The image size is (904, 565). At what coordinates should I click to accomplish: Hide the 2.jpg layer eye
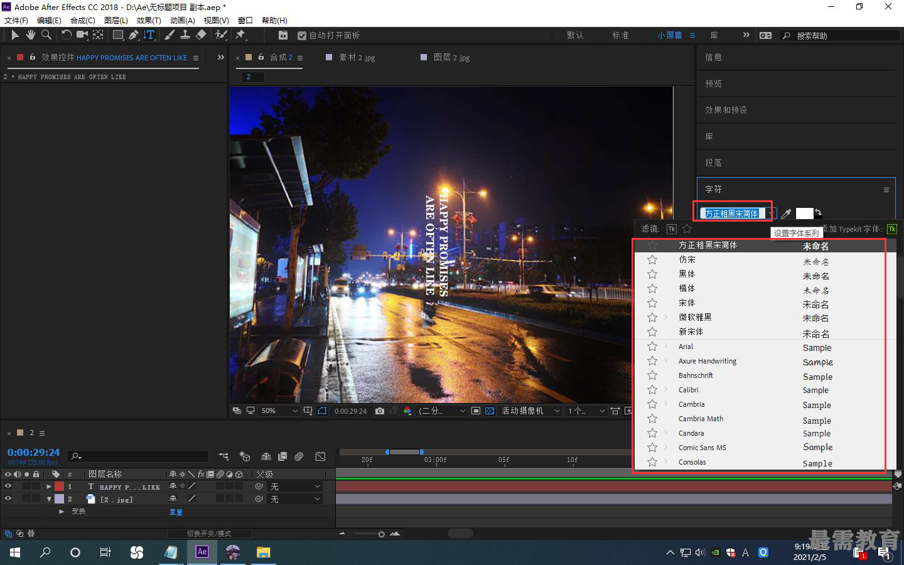(8, 498)
